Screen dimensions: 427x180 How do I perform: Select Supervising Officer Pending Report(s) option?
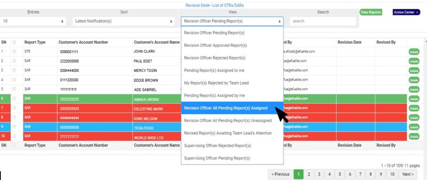[x=217, y=158]
